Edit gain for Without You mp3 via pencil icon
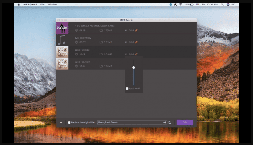The width and height of the screenshot is (253, 145). pos(136,30)
